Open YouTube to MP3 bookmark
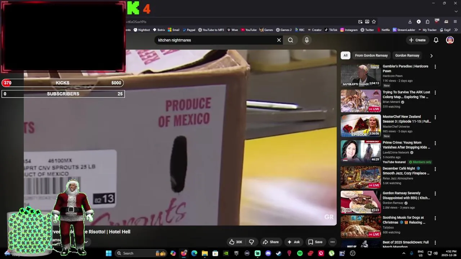 [x=211, y=30]
